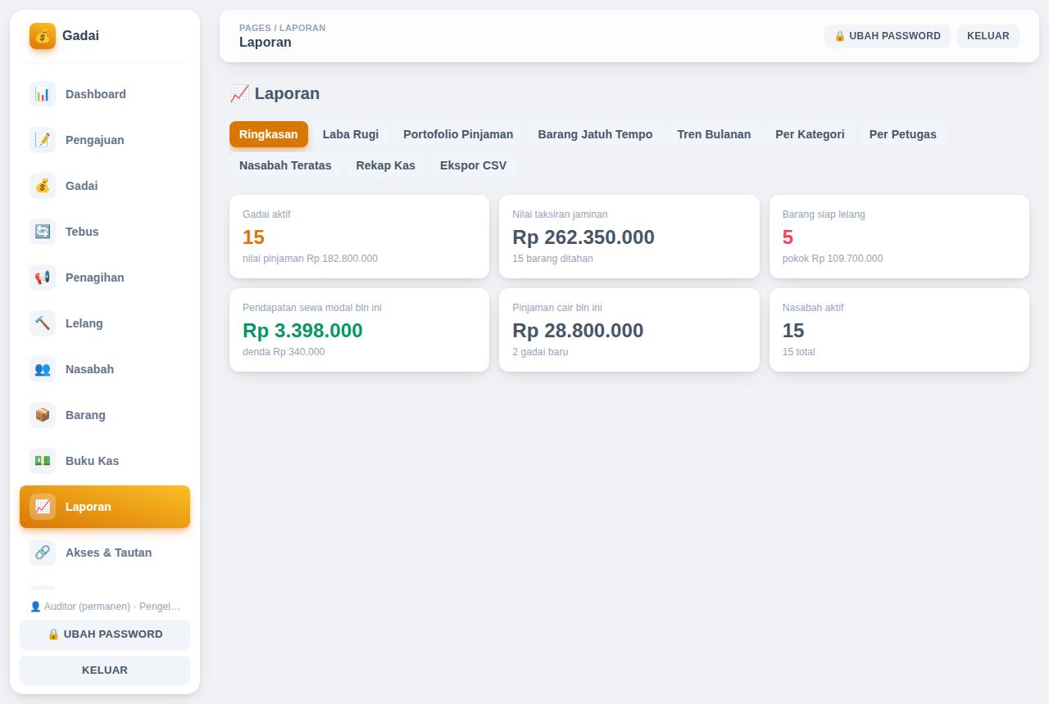Click 'Pendapatan sewa modal bln ini' label
Viewport: 1049px width, 704px height.
click(312, 308)
